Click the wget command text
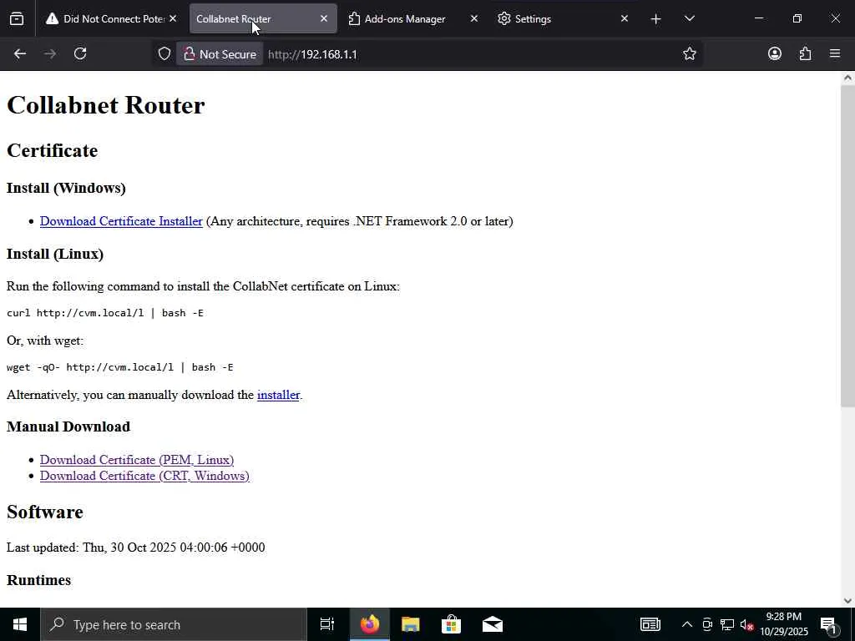Image resolution: width=855 pixels, height=641 pixels. click(x=120, y=367)
